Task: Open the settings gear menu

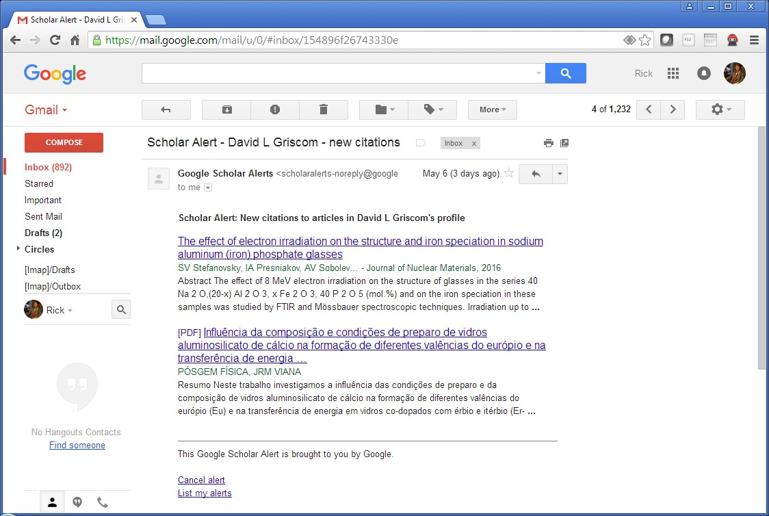Action: 720,109
